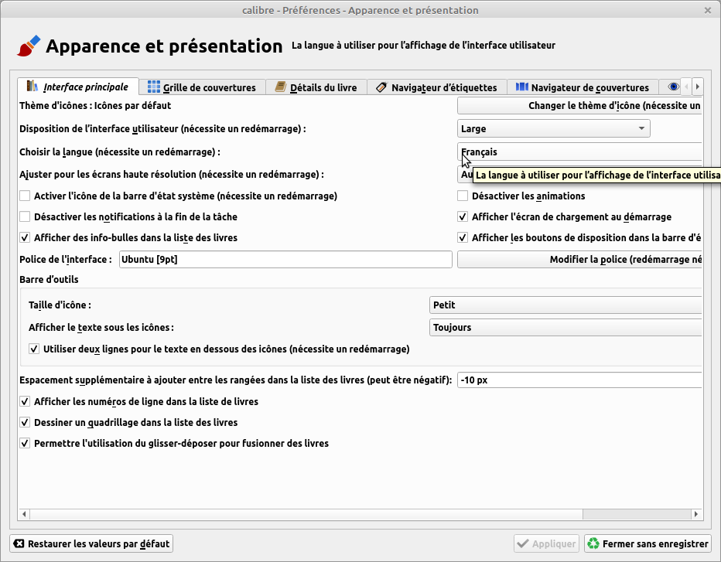Open the Navigateur de couvertures tab

click(x=583, y=87)
